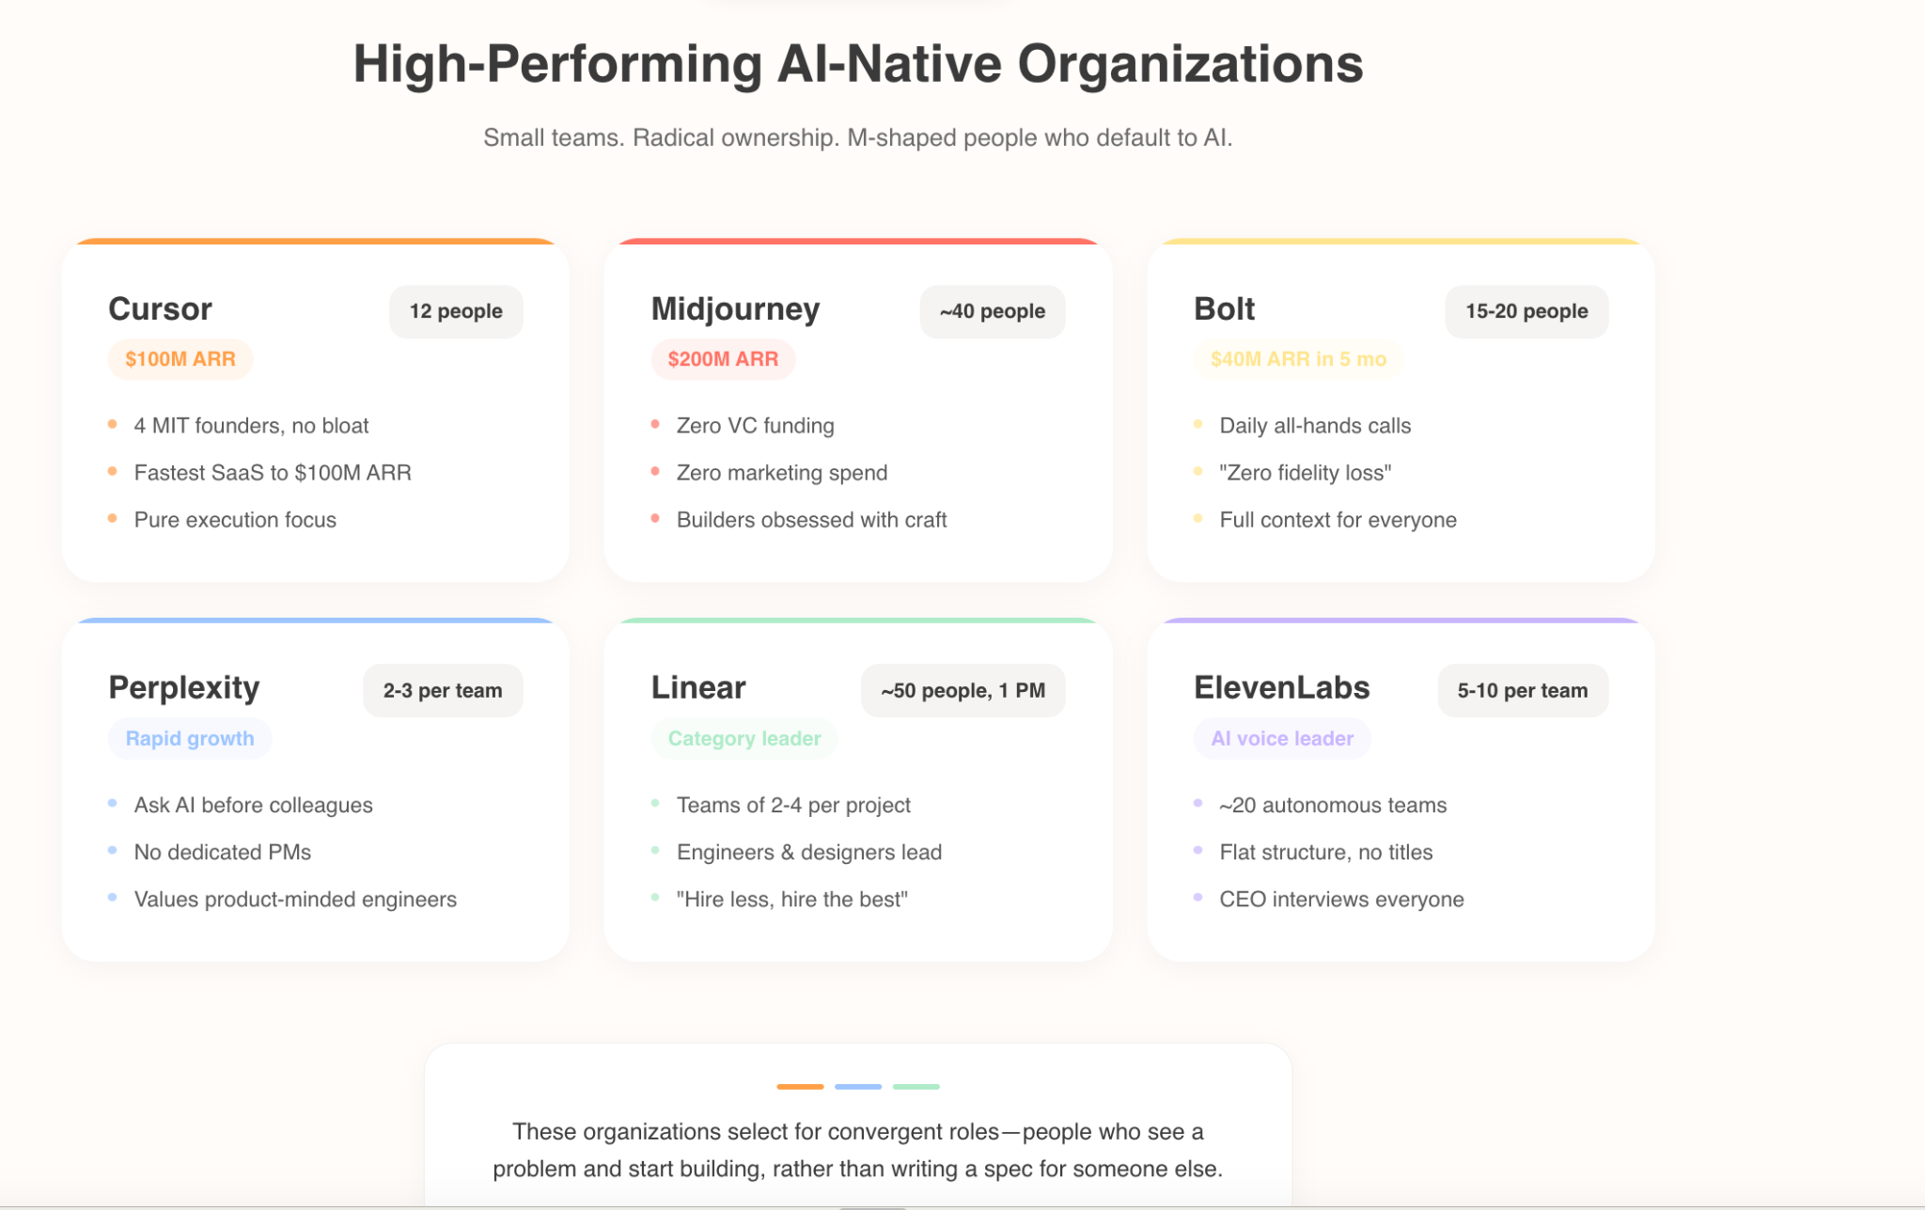Click the '15-20 people' badge
The width and height of the screenshot is (1925, 1210).
(x=1526, y=311)
